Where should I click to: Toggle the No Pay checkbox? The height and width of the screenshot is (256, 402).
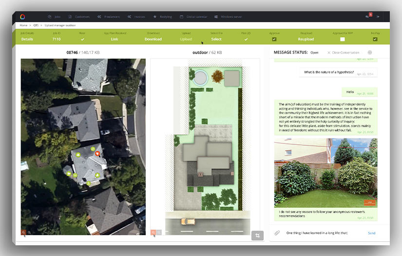pos(375,39)
